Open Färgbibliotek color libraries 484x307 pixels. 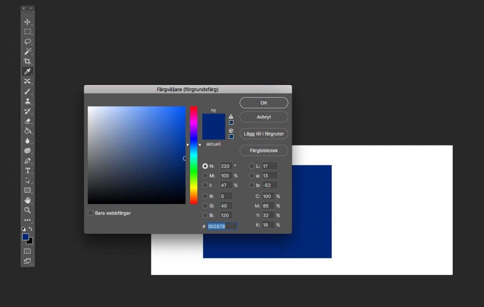tap(264, 151)
